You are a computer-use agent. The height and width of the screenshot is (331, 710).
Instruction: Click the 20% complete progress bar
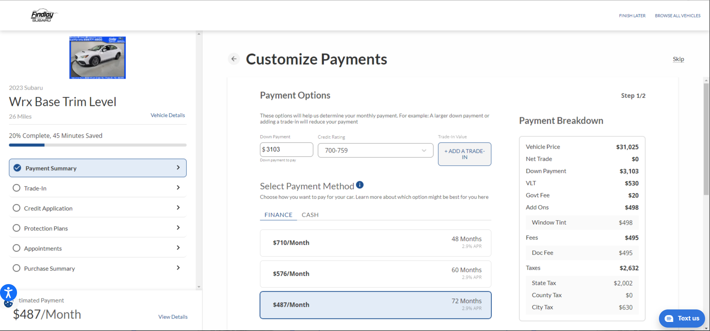(98, 145)
